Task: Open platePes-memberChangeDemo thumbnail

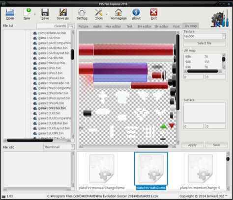Action: [102, 171]
